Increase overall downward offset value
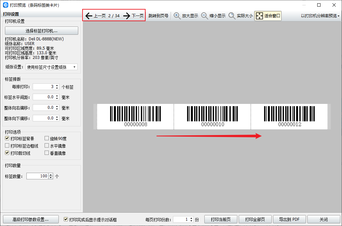This screenshot has width=342, height=226. pyautogui.click(x=57, y=117)
